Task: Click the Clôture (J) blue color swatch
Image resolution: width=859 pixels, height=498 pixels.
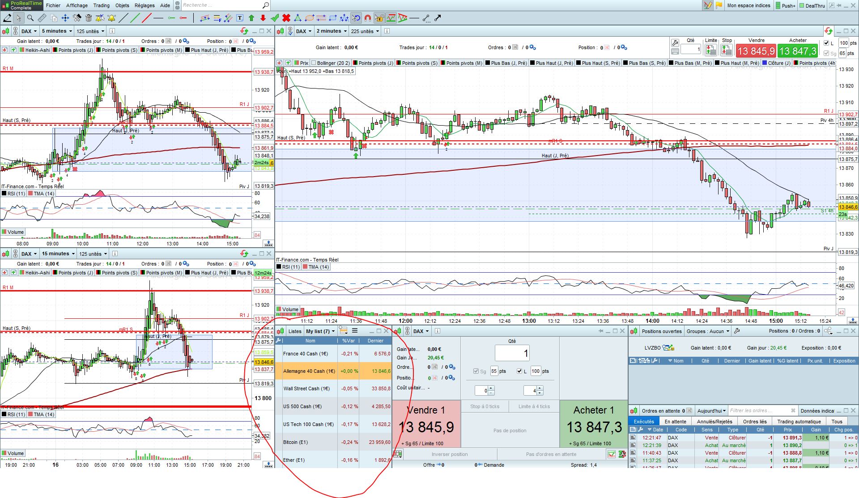Action: [765, 63]
